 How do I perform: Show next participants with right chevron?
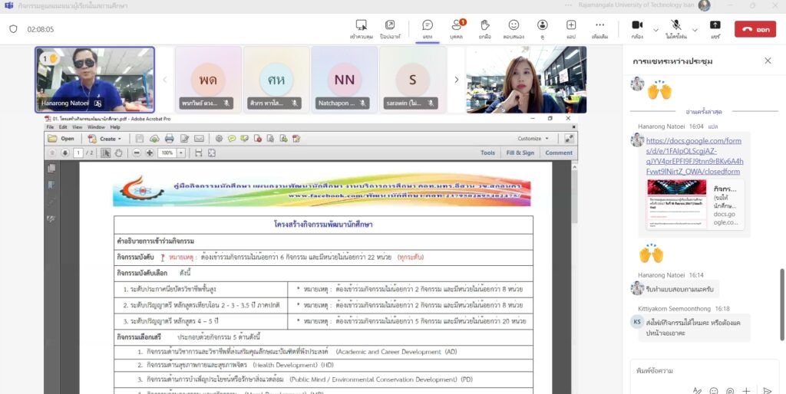456,79
